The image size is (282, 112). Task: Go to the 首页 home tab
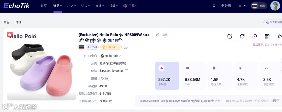[44, 6]
